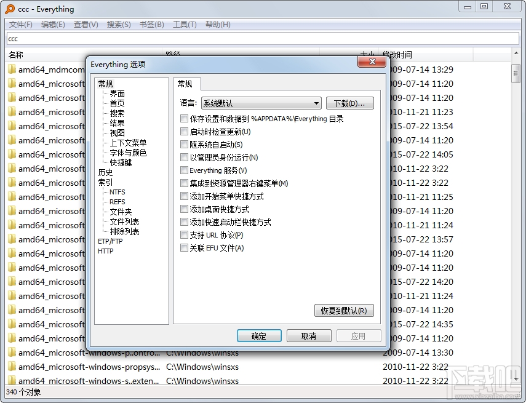Click the 恢复到默认 button
Screen dimensions: 526x403
point(343,310)
